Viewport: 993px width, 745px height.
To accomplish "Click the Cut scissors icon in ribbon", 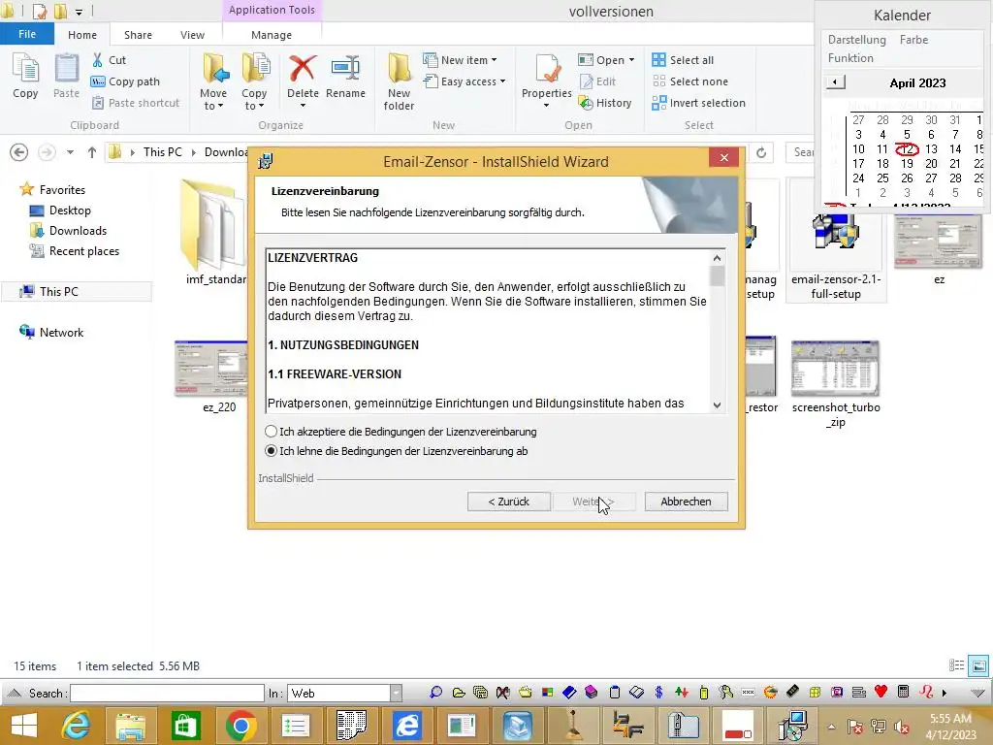I will (x=98, y=59).
